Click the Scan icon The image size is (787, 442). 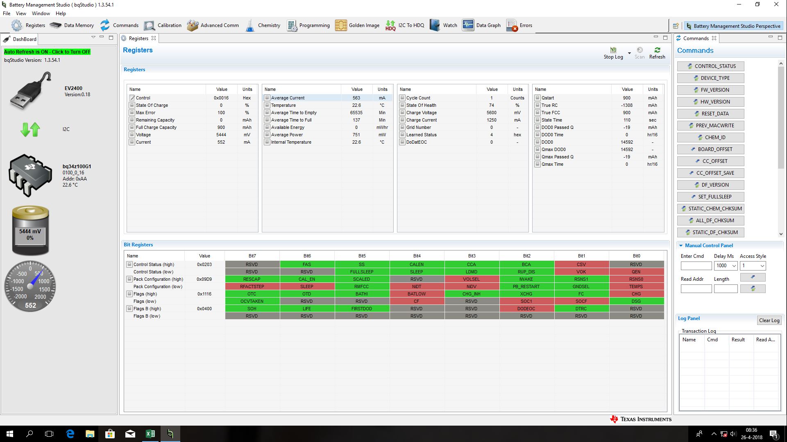640,50
